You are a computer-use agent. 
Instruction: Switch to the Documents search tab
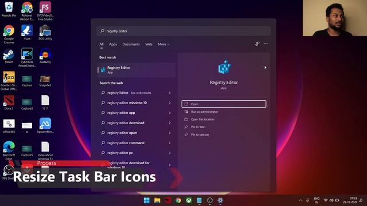131,44
